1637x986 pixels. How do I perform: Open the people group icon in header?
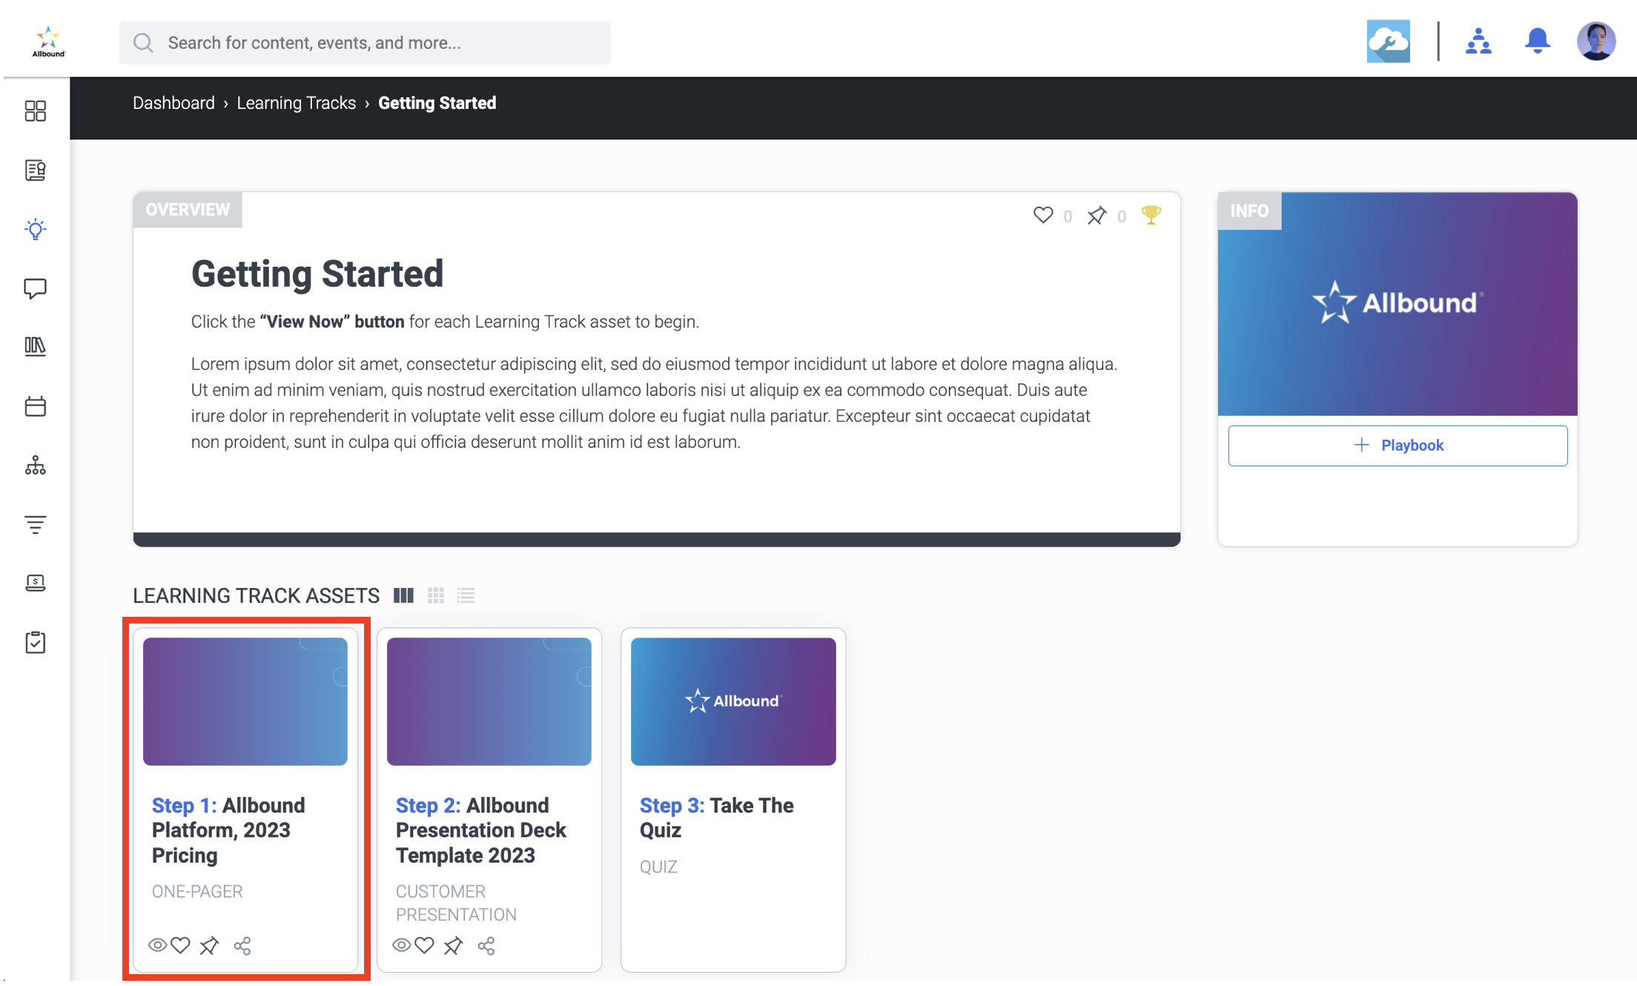click(x=1478, y=42)
